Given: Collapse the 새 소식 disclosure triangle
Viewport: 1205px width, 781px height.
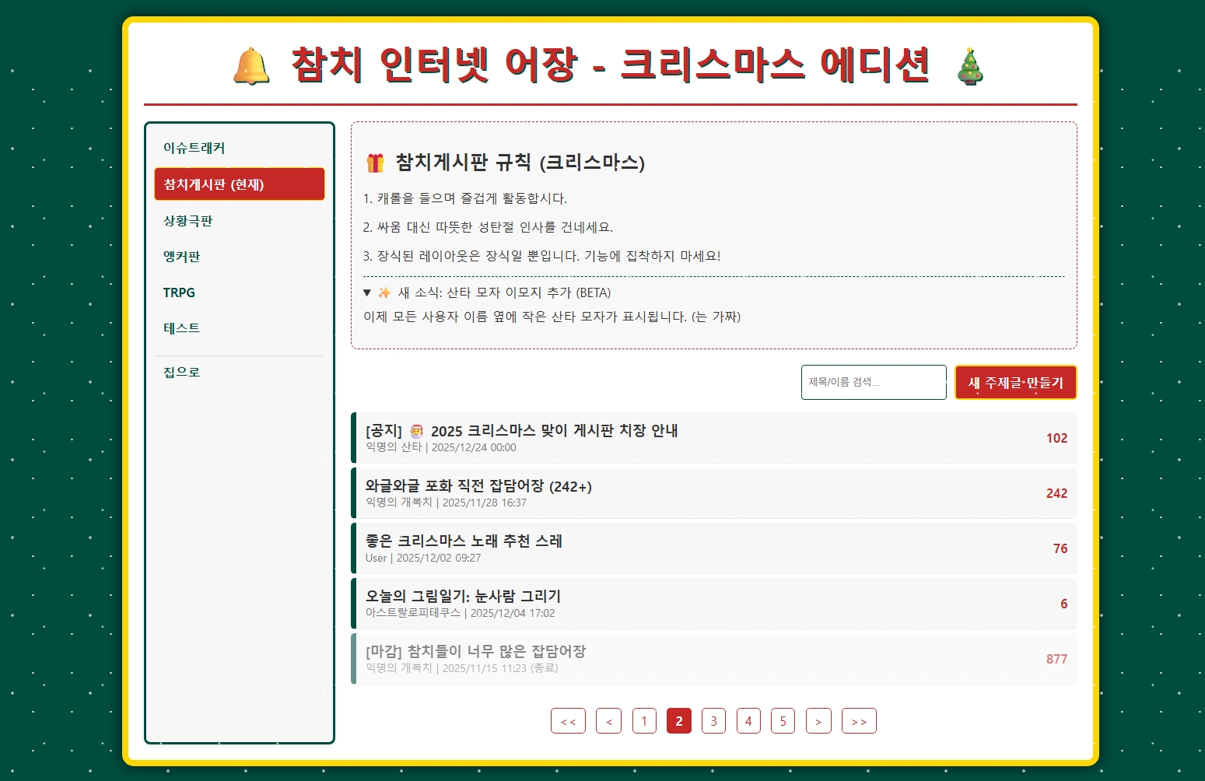Looking at the screenshot, I should pos(367,292).
